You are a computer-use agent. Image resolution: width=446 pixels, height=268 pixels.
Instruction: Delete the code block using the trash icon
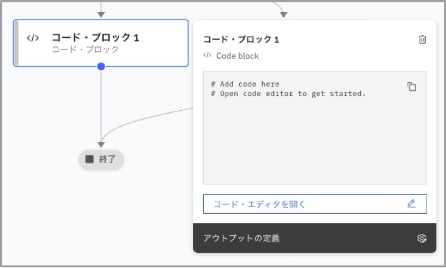point(422,40)
